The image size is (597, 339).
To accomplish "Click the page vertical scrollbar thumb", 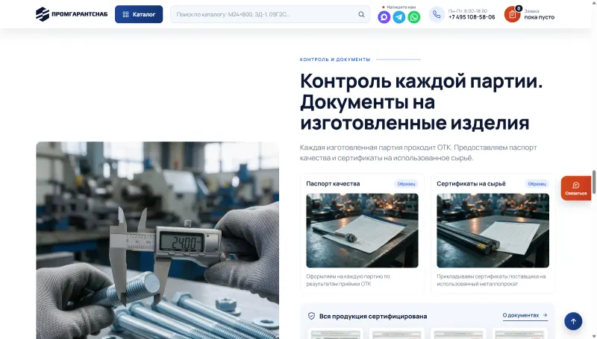I will 593,182.
